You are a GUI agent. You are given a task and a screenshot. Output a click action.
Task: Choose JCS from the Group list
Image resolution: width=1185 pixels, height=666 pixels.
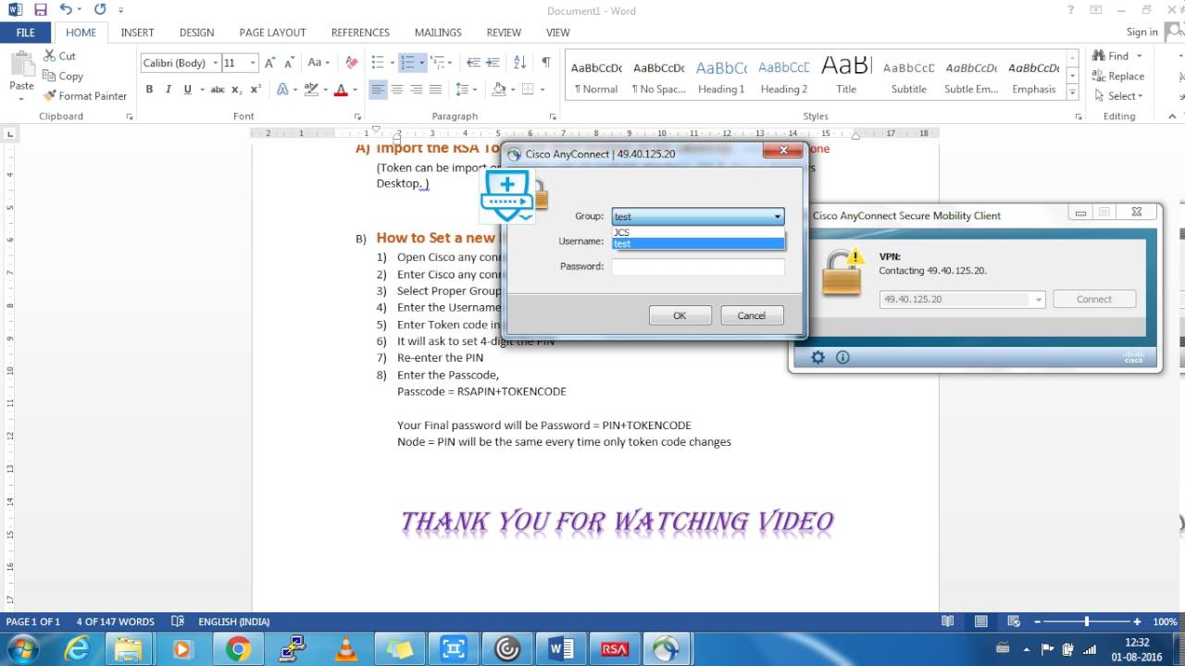coord(698,232)
